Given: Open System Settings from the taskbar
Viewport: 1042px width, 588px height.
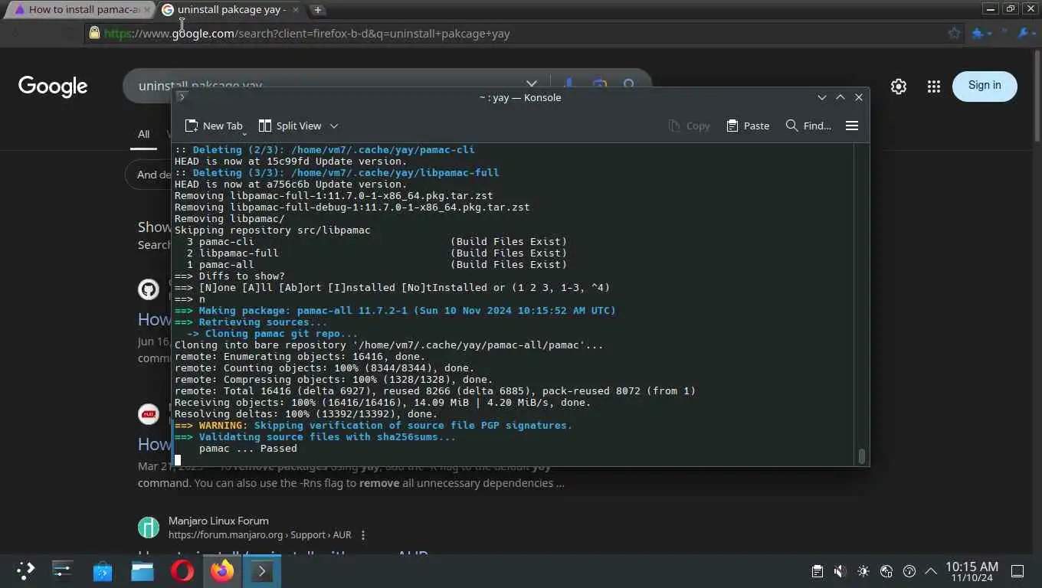Looking at the screenshot, I should tap(62, 570).
